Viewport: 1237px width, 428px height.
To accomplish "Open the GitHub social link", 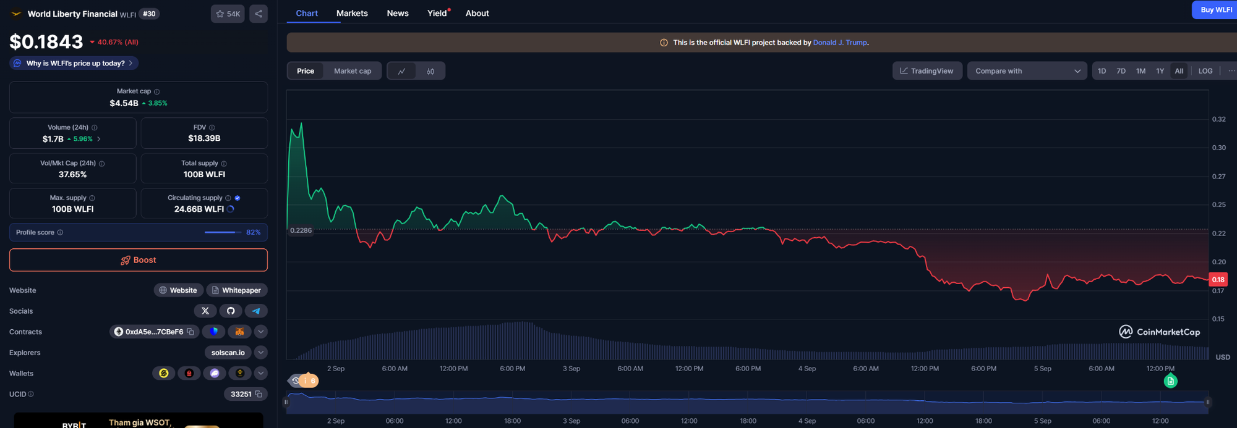I will point(231,311).
